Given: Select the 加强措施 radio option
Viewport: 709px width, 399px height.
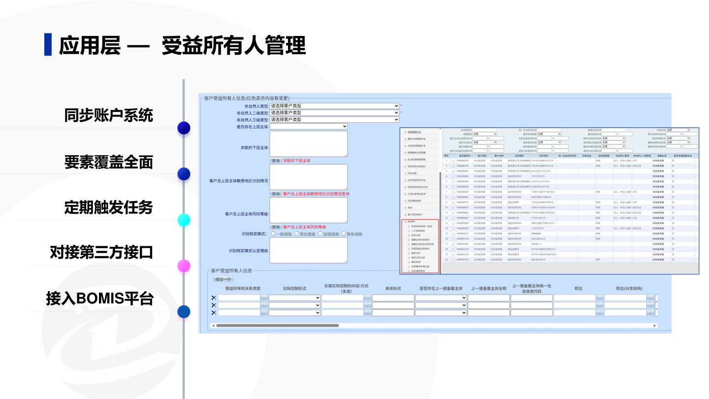Looking at the screenshot, I should tap(320, 234).
